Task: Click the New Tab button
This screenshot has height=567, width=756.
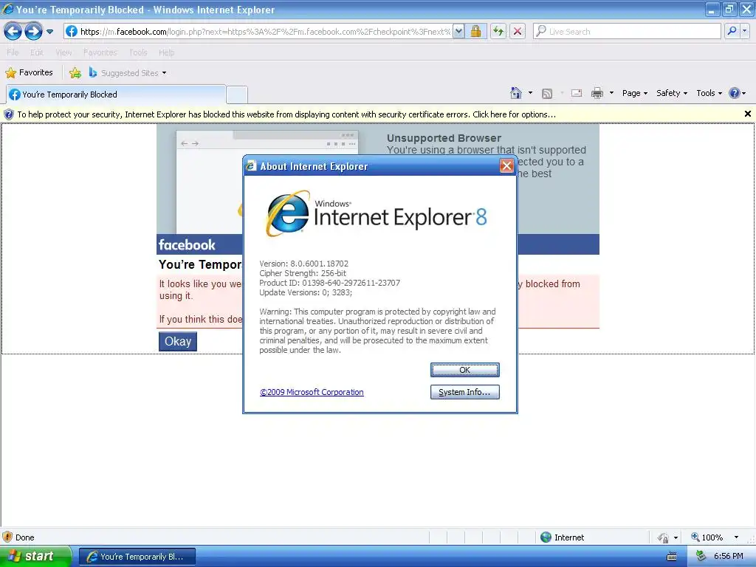Action: pyautogui.click(x=237, y=95)
